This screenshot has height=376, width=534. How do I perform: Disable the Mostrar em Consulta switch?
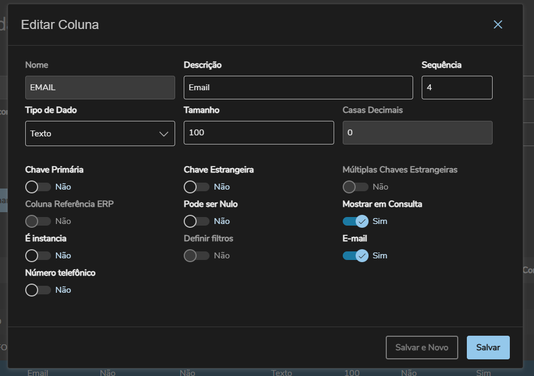pyautogui.click(x=355, y=221)
